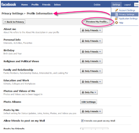Click the 'Religious and Political Views' row title
Viewport: 139px width, 133px height.
click(21, 61)
